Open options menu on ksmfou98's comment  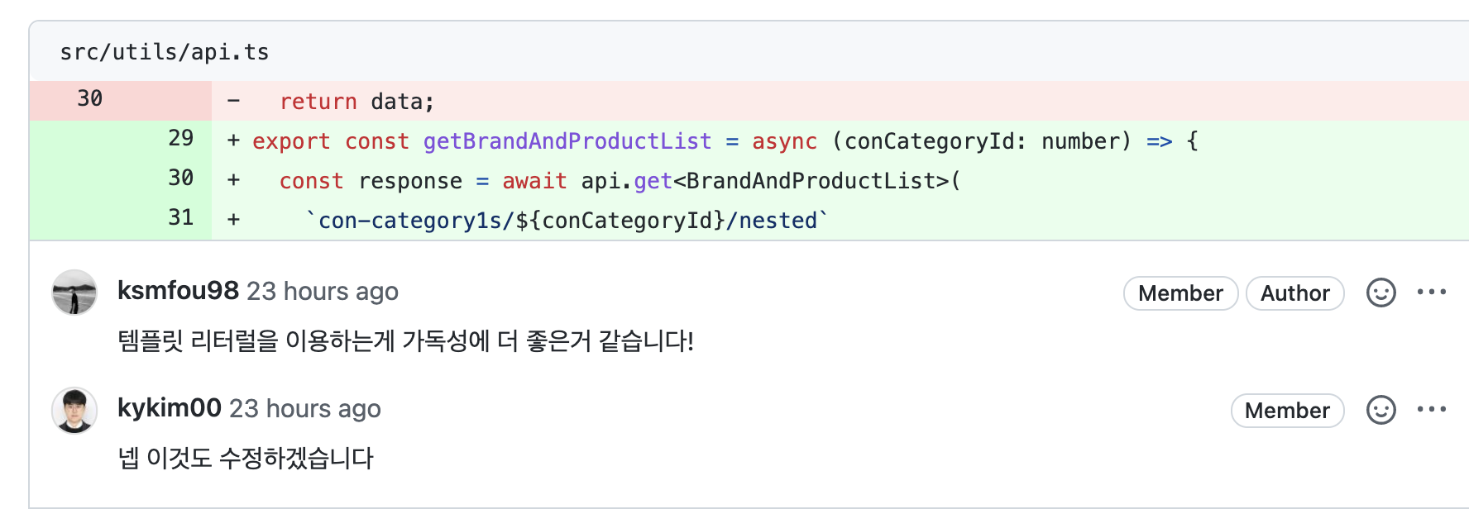point(1432,292)
